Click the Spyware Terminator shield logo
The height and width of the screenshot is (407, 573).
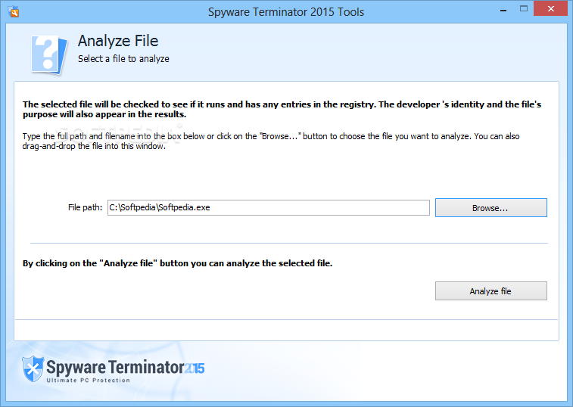(x=33, y=368)
